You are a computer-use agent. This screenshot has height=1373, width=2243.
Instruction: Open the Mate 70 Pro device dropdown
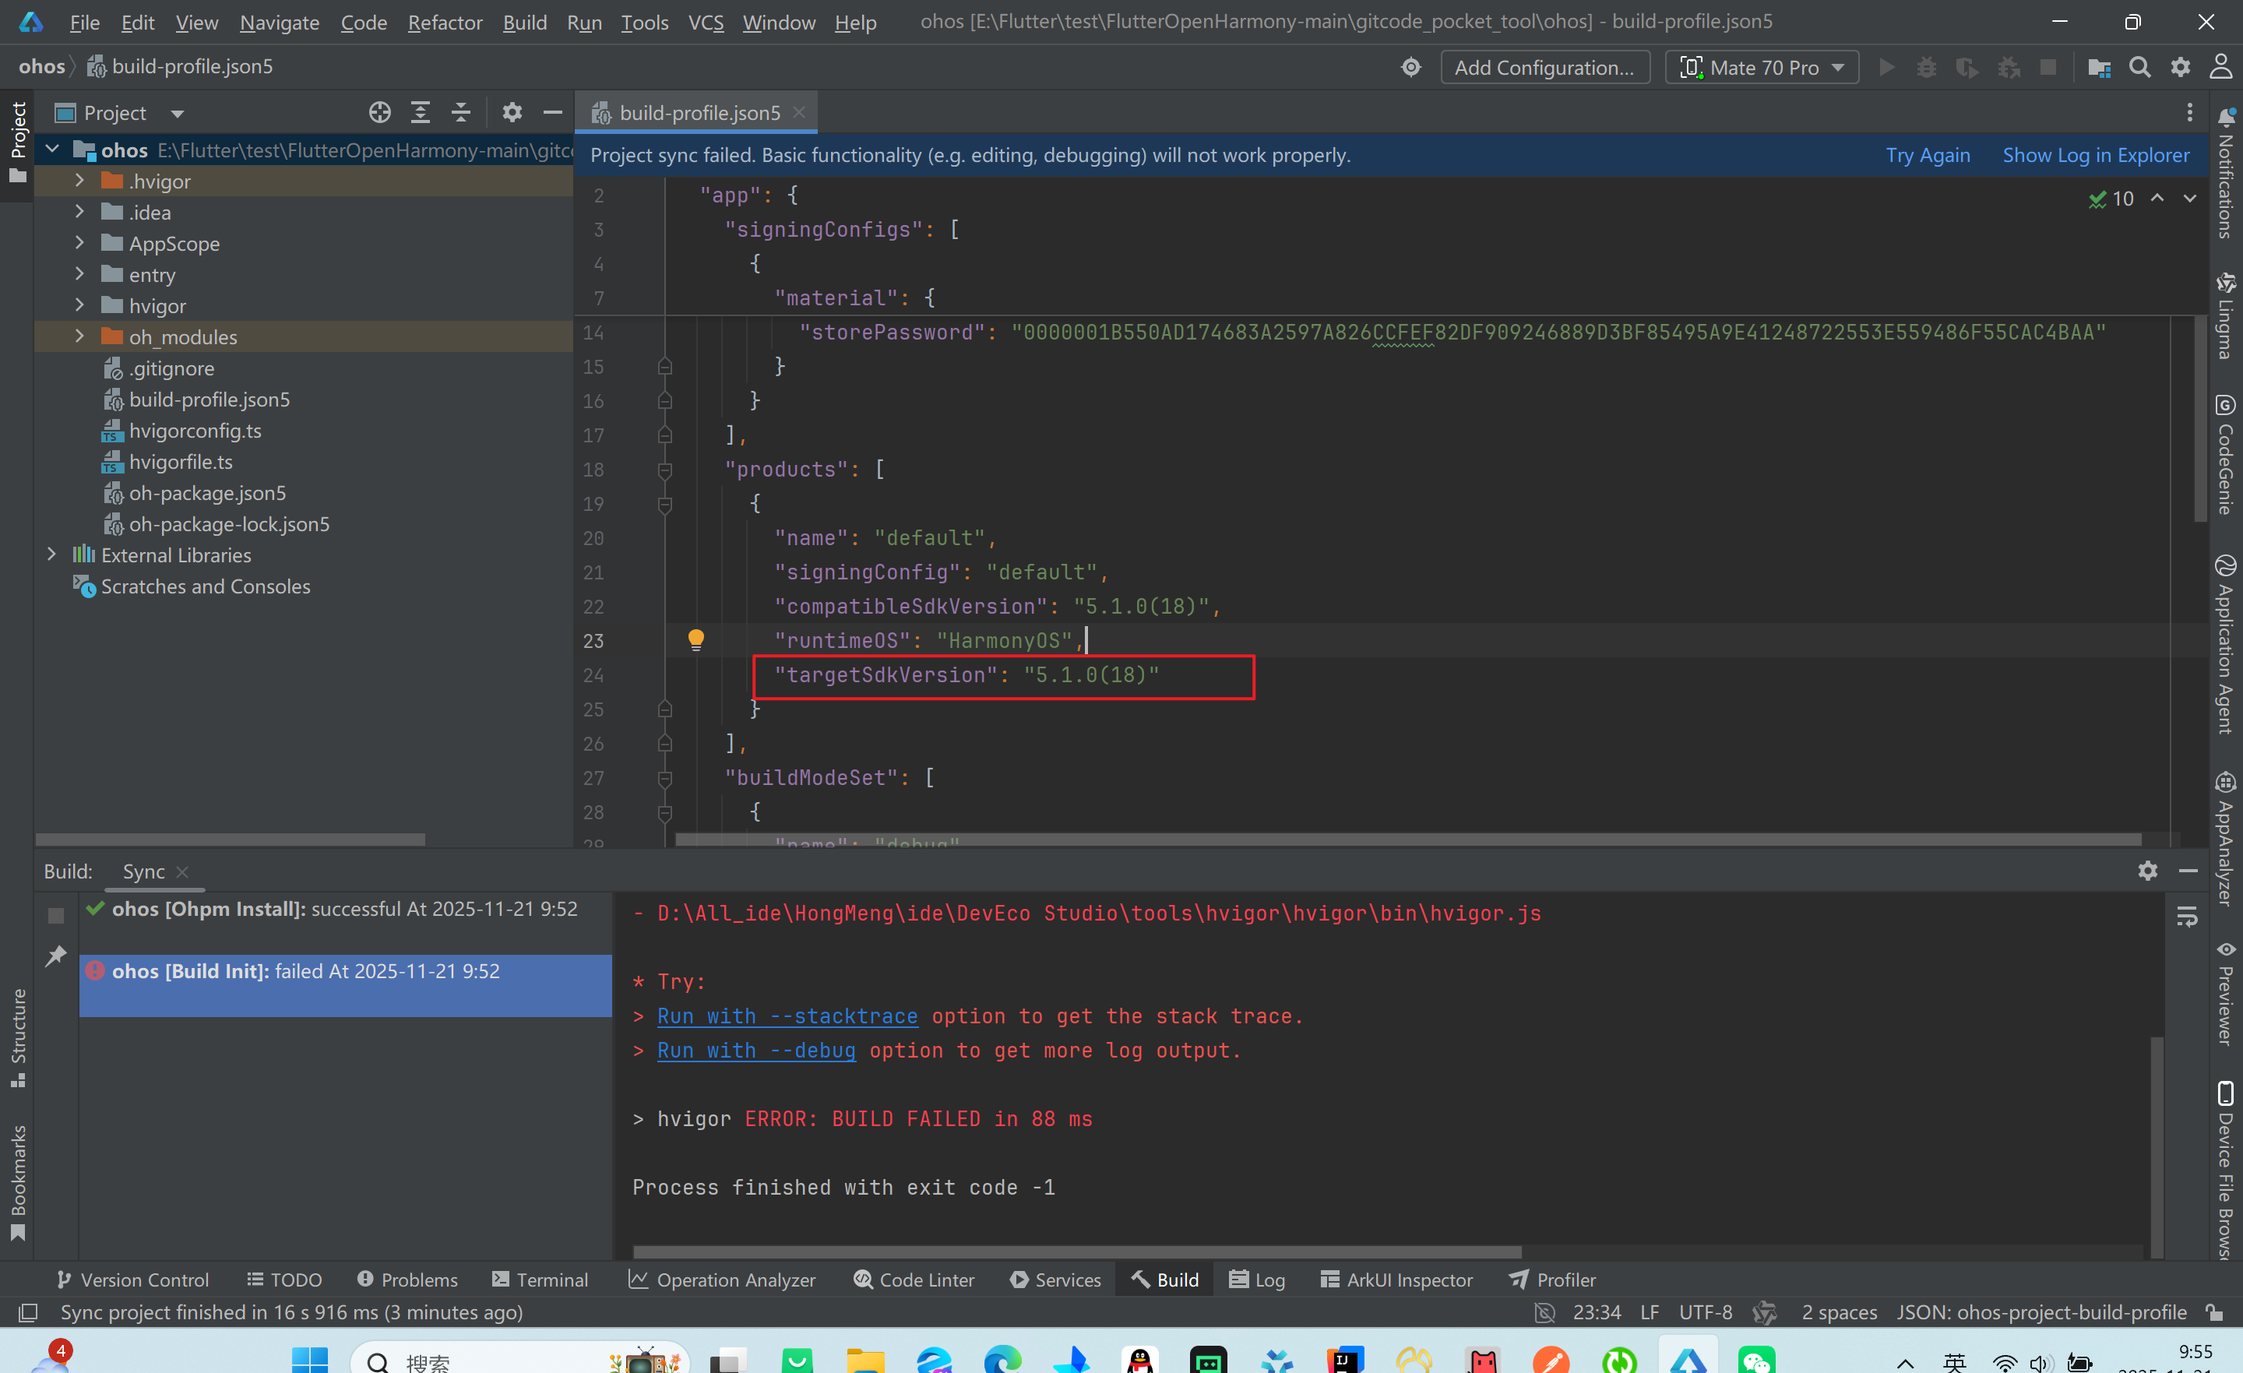point(1762,68)
